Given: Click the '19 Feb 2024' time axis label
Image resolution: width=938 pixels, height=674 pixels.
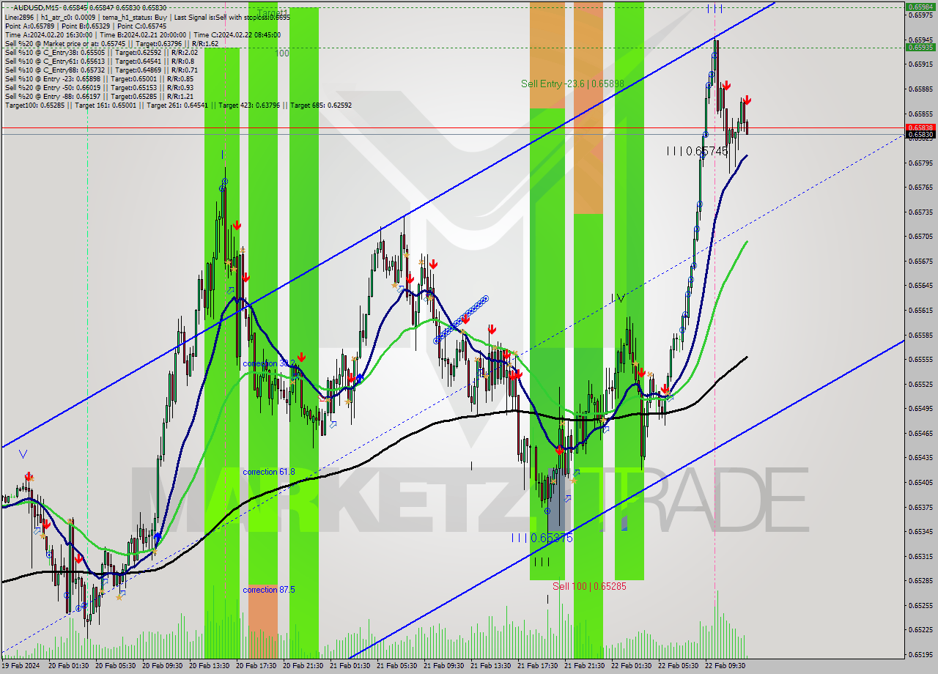Looking at the screenshot, I should [21, 666].
